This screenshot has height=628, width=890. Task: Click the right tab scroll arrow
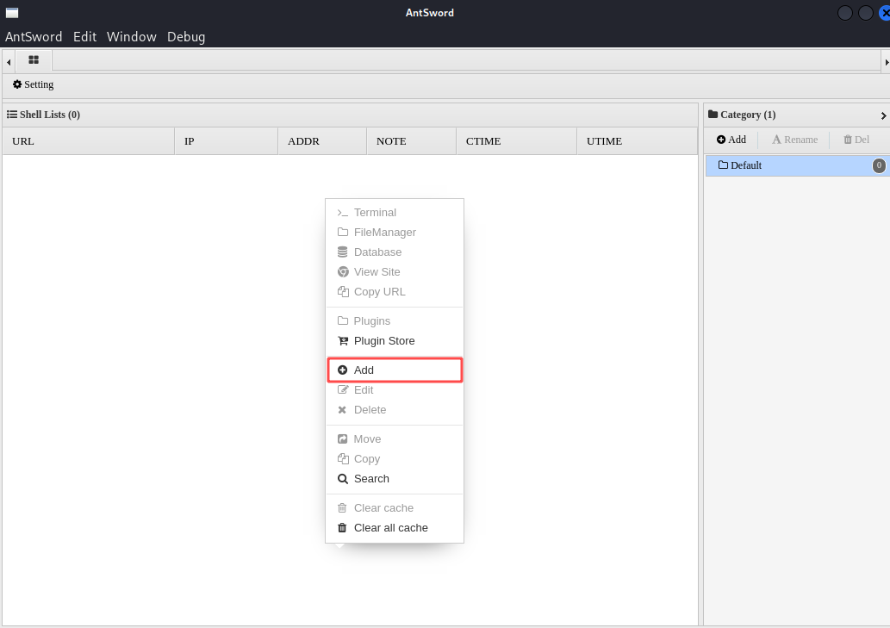click(886, 62)
